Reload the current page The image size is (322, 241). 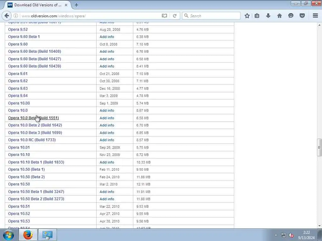[175, 16]
